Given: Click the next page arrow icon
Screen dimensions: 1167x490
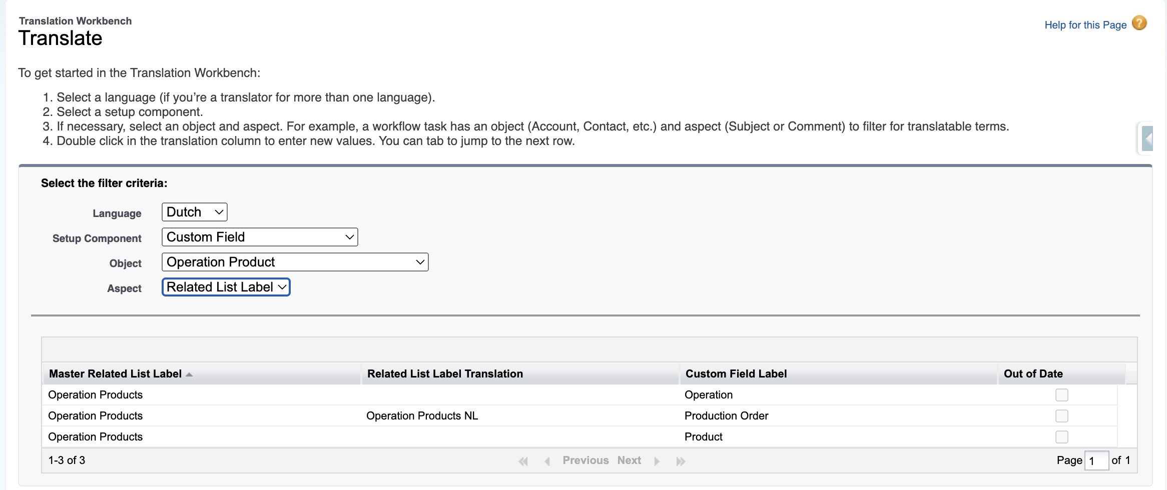Looking at the screenshot, I should pos(657,461).
